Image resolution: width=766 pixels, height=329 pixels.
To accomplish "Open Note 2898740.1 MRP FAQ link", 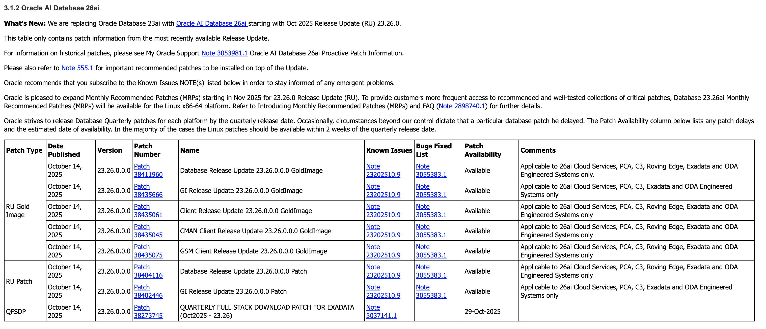I will coord(461,106).
